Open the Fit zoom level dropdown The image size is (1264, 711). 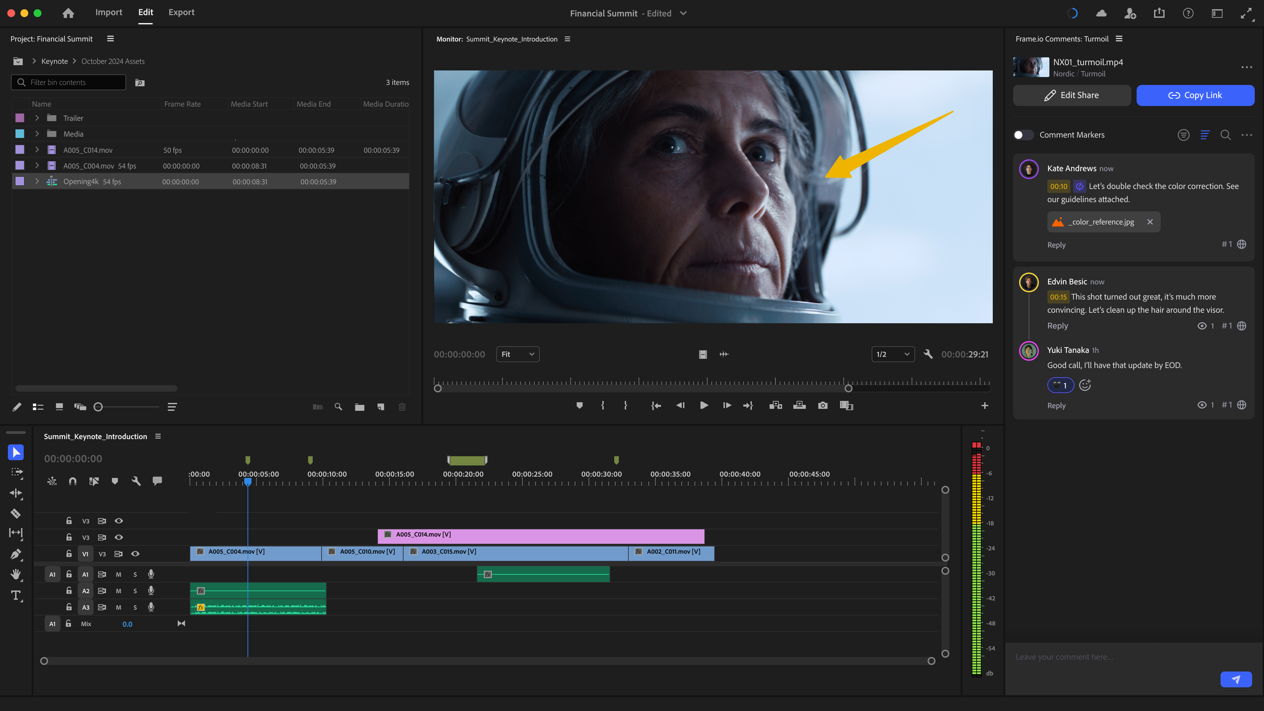[518, 354]
